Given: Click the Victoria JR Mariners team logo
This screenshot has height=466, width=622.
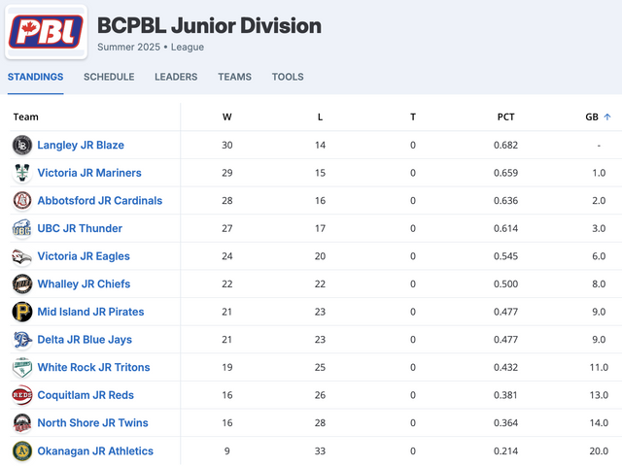Looking at the screenshot, I should pos(21,173).
